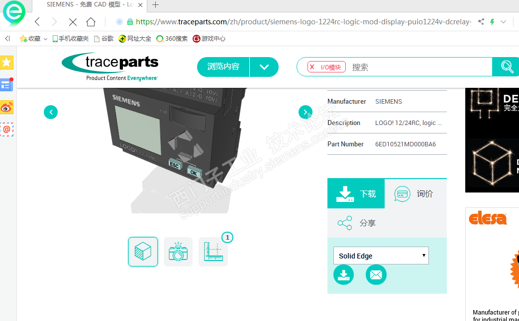Close the SIEMENS CAD tab
Image resolution: width=519 pixels, height=321 pixels.
coord(140,5)
